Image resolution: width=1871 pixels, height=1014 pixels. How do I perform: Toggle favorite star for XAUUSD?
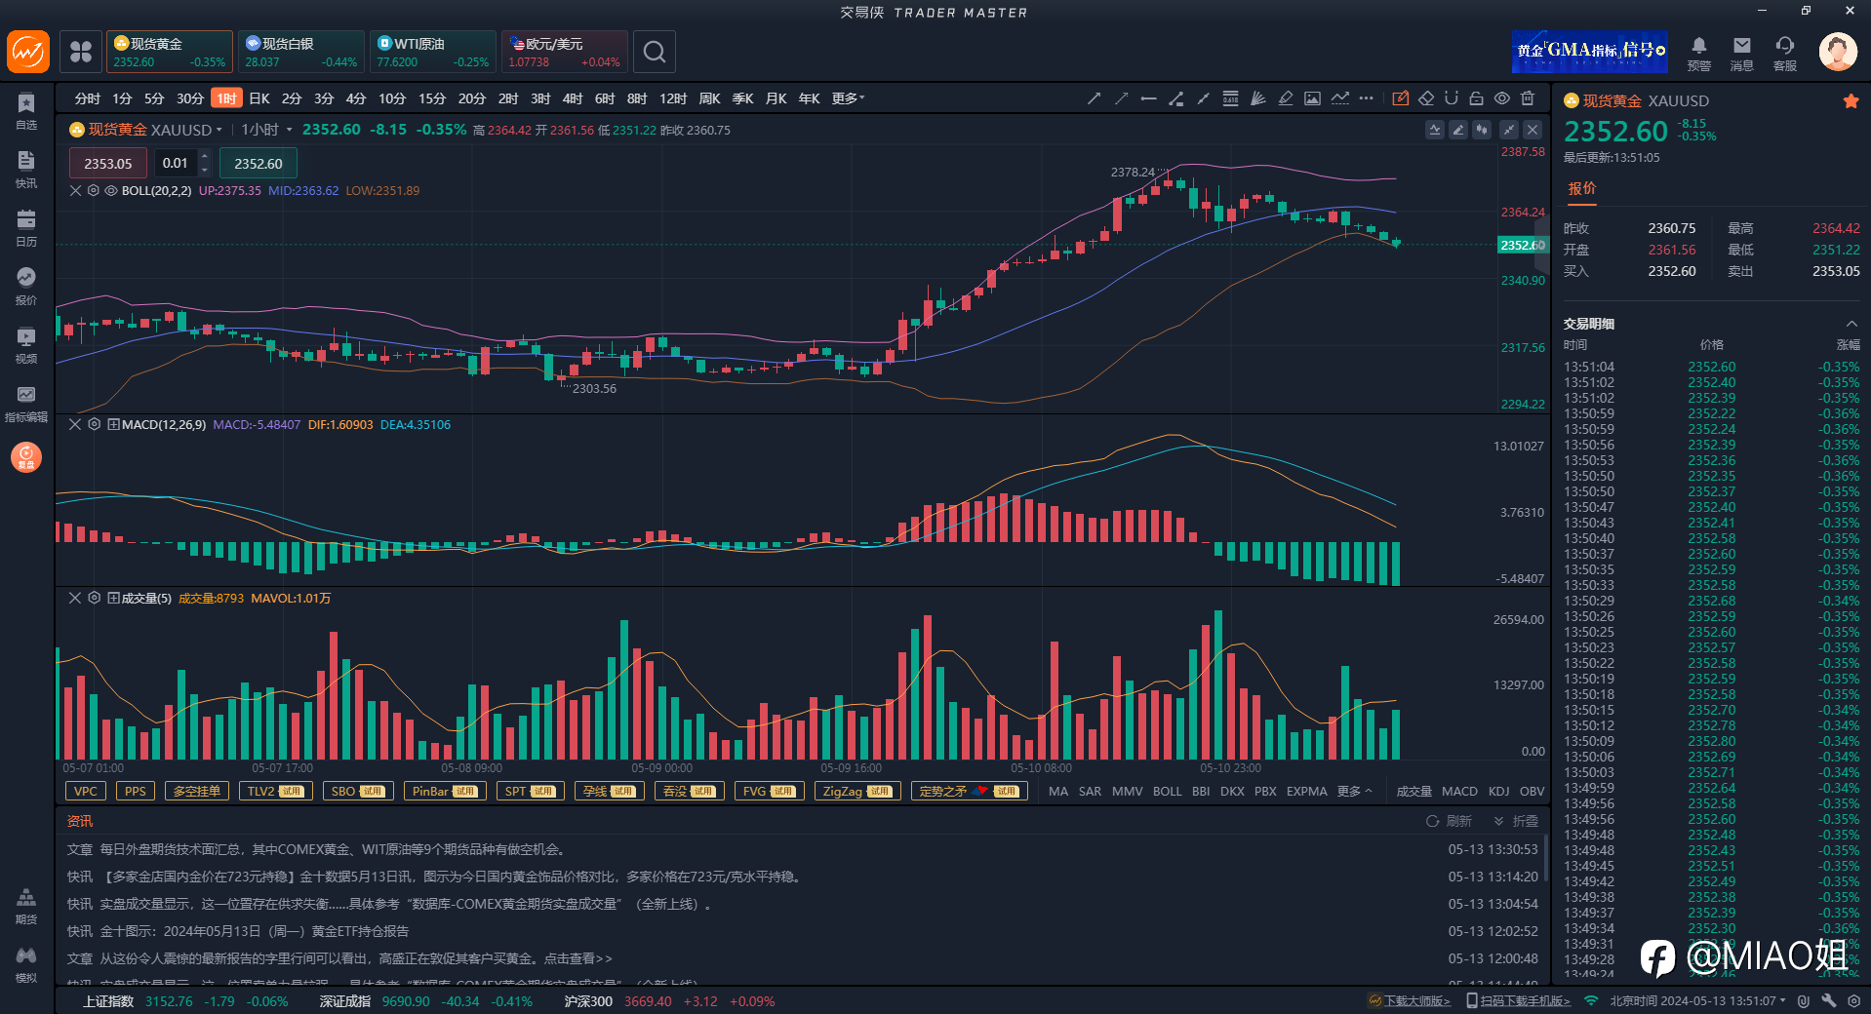click(x=1851, y=100)
